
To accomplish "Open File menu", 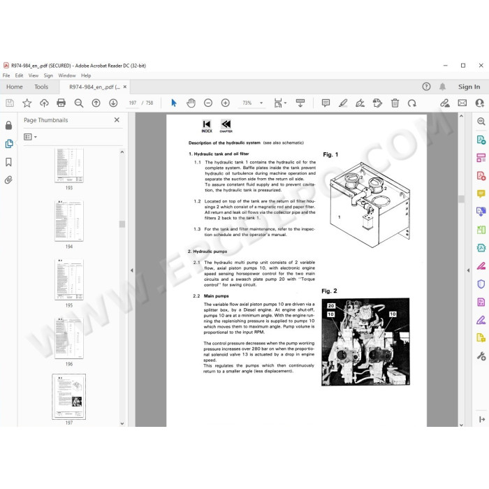I will point(6,75).
